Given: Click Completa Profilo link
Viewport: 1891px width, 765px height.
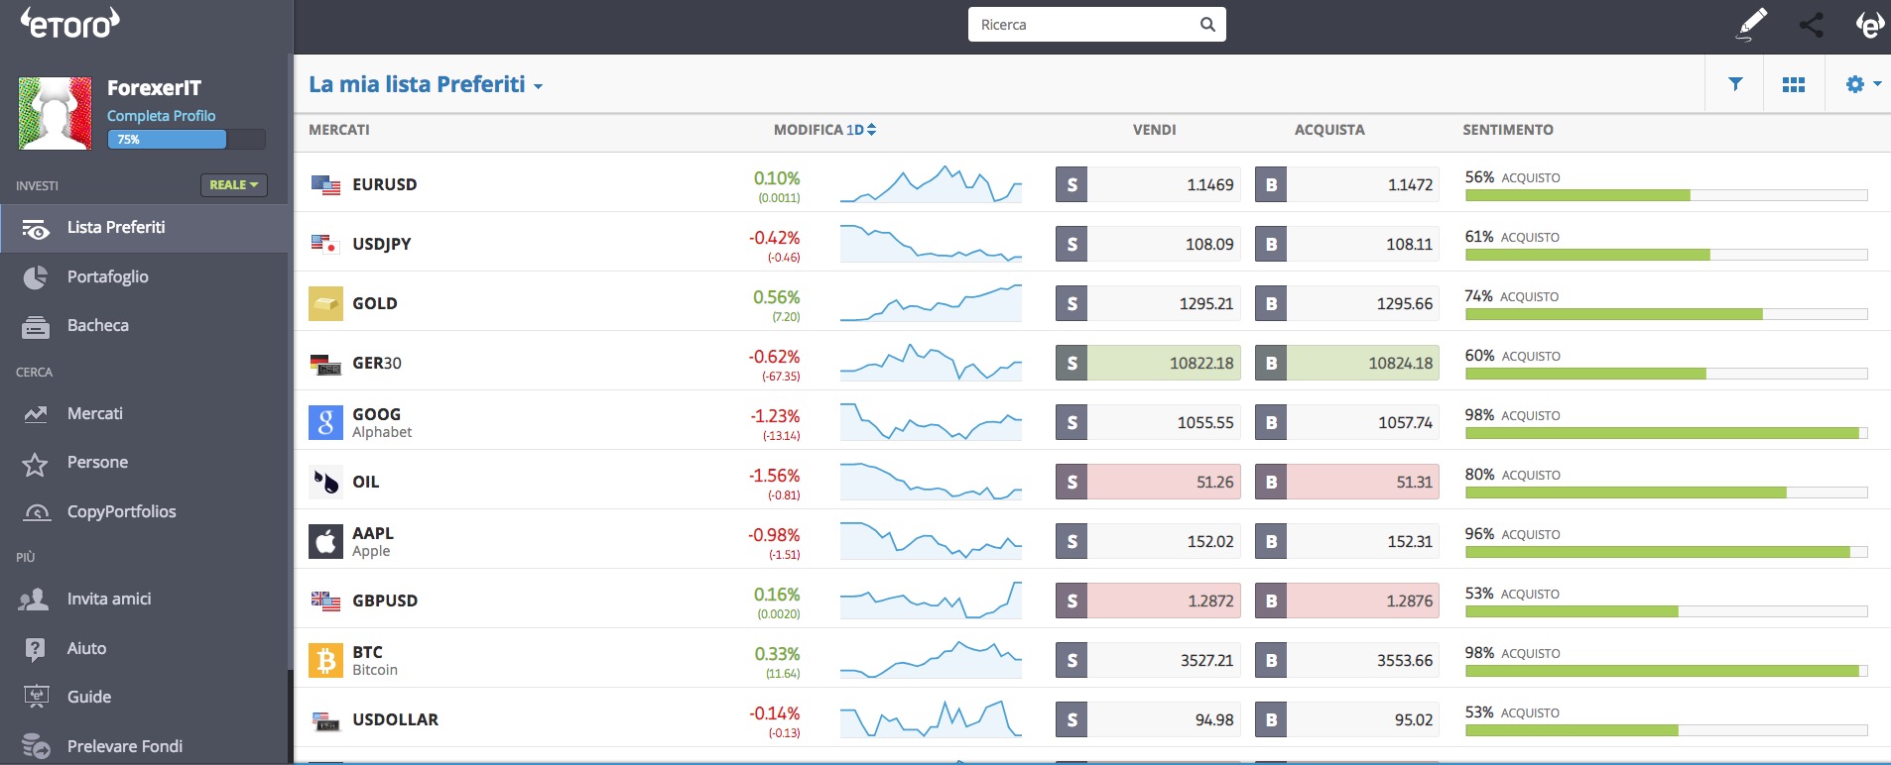Looking at the screenshot, I should coord(161,116).
